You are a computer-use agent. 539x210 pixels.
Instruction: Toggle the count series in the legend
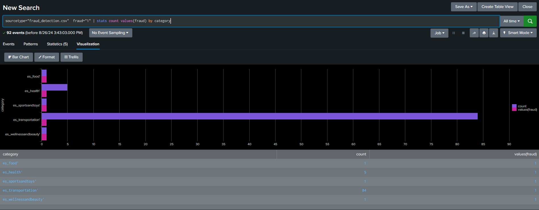522,106
